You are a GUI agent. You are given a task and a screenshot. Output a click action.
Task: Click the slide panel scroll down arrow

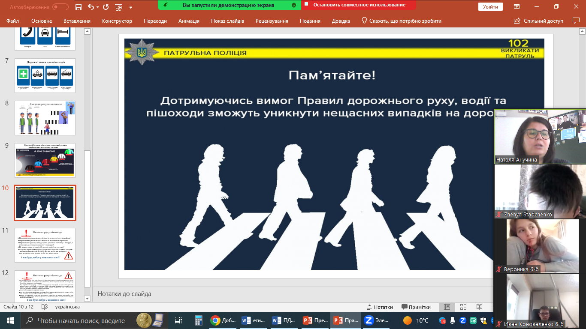(87, 298)
